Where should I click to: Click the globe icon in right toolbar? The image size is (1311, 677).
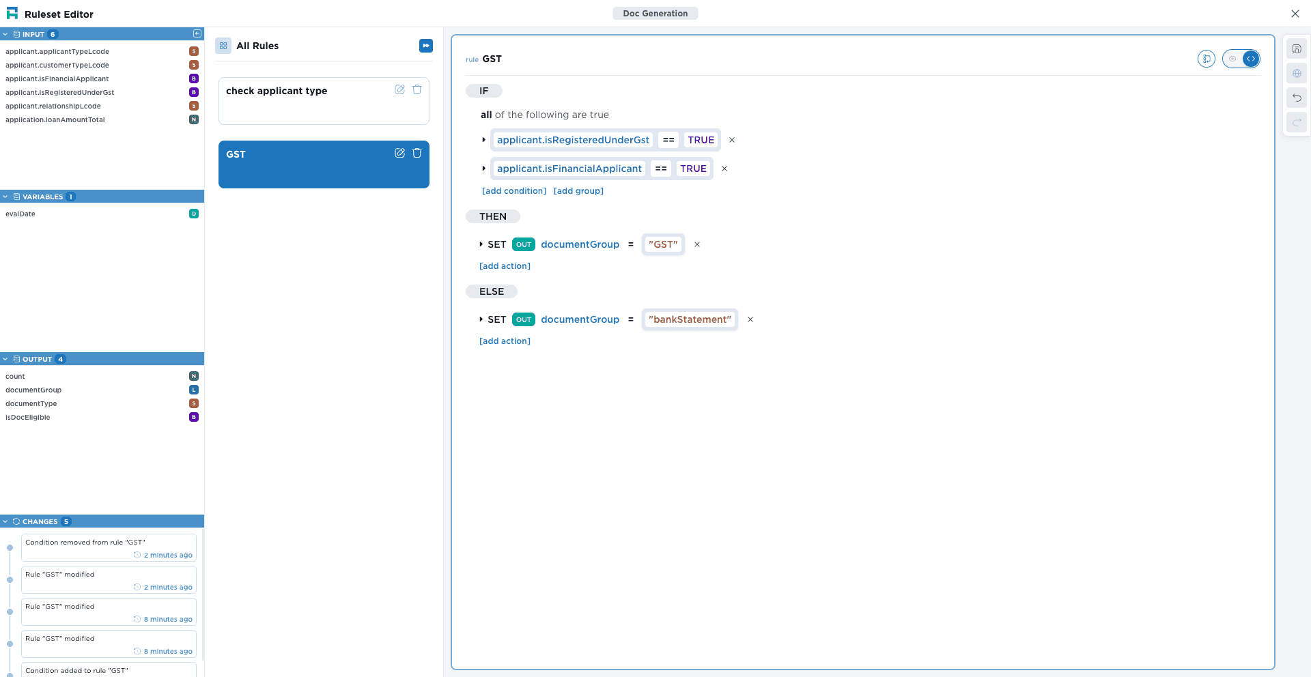(1296, 74)
